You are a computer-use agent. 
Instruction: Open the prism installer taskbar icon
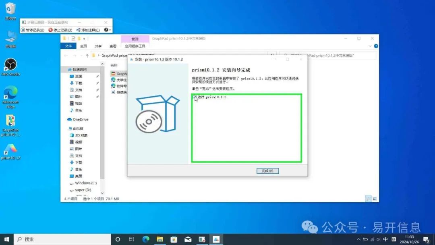[216, 239]
